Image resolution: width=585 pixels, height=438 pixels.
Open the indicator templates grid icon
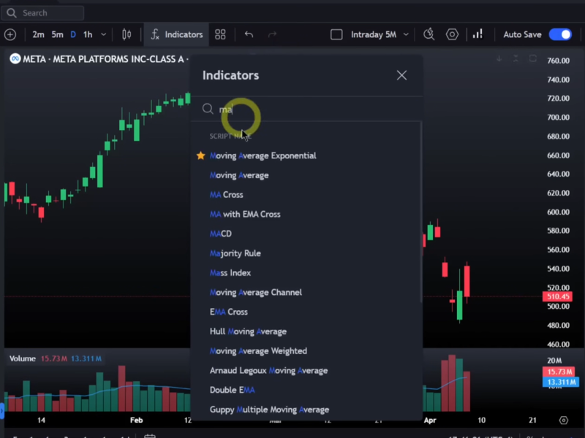tap(220, 34)
